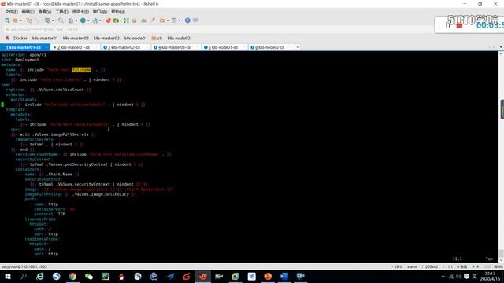Viewport: 504px width, 283px height.
Task: Pause the screen recording
Action: click(448, 24)
